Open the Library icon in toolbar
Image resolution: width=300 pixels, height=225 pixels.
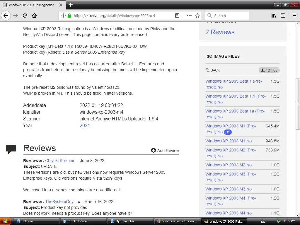[274, 16]
